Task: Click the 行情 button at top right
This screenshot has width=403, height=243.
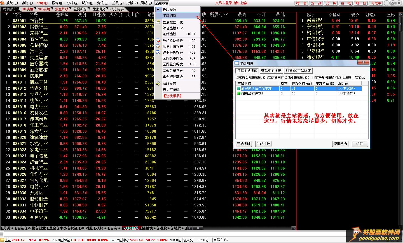Action: 301,3
